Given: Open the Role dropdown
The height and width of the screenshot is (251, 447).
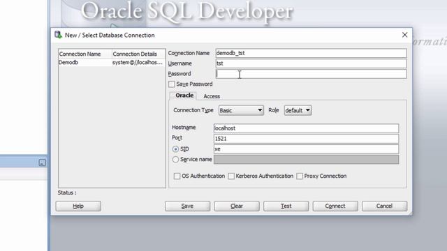Looking at the screenshot, I should pos(298,110).
